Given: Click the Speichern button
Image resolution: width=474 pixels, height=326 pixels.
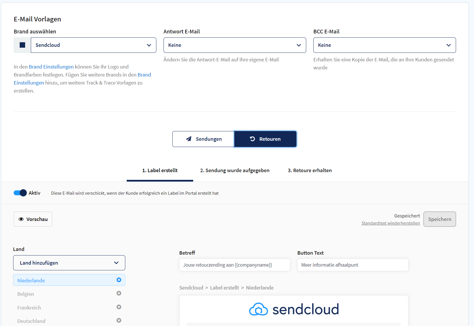Looking at the screenshot, I should [440, 219].
